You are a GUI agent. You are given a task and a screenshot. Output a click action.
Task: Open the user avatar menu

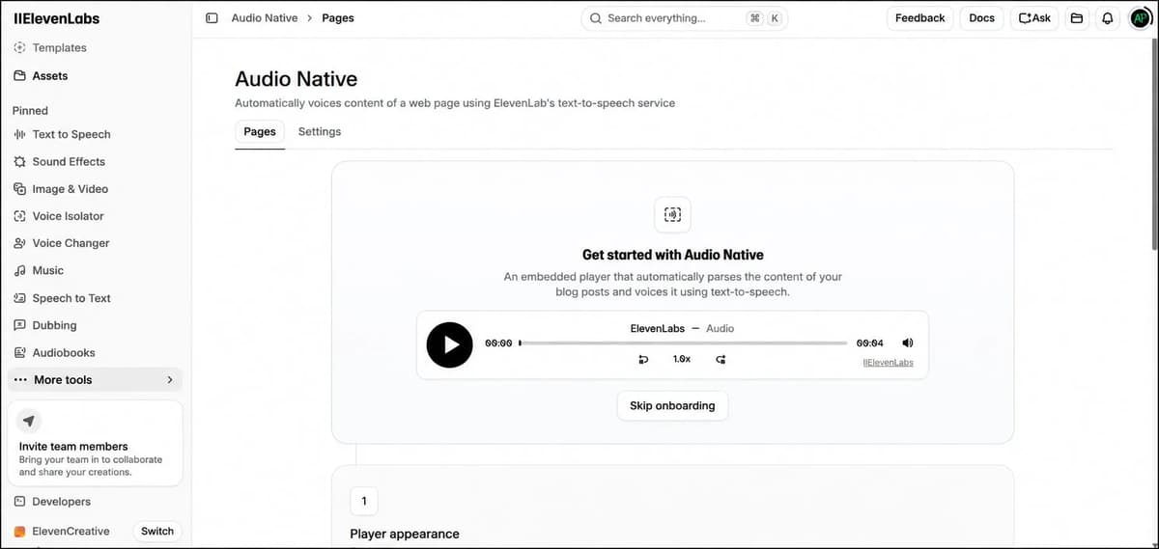pos(1140,18)
